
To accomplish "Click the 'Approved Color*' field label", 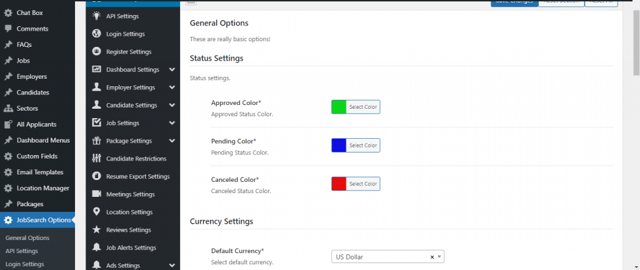I will point(236,102).
